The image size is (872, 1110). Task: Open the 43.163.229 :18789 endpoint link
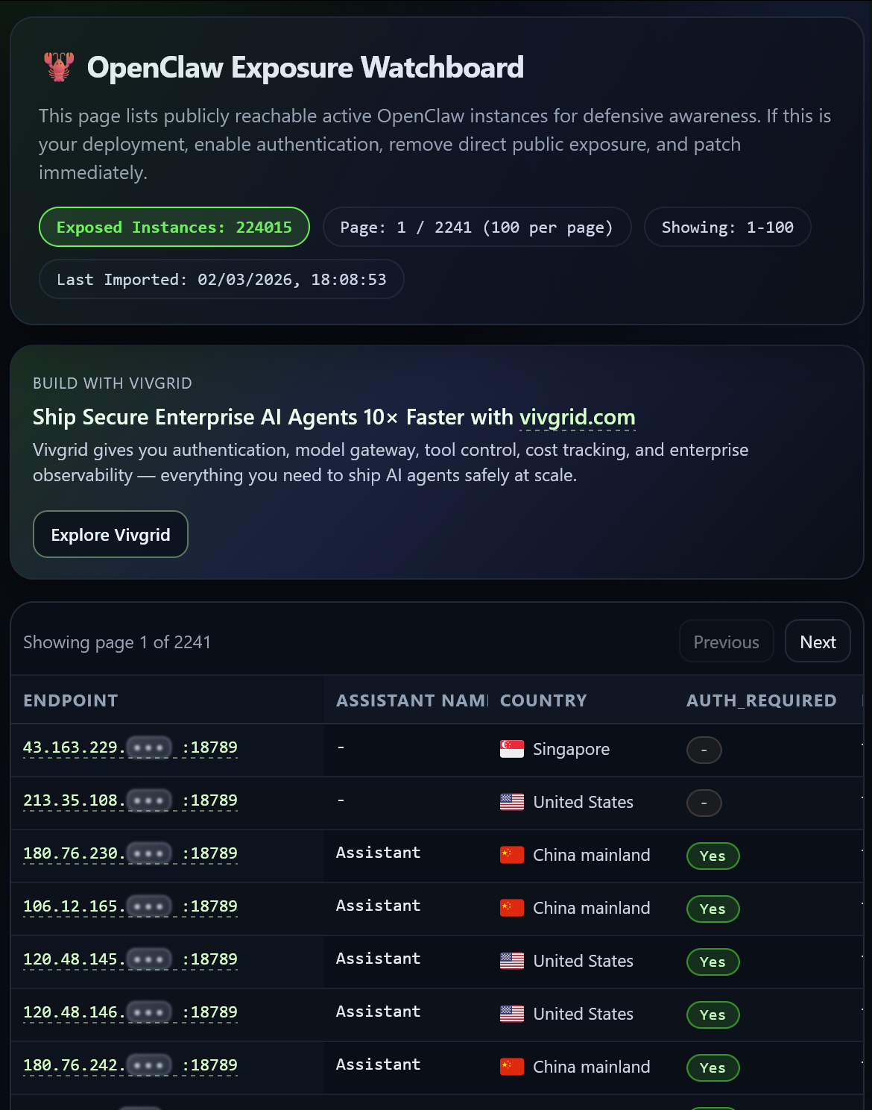[130, 748]
